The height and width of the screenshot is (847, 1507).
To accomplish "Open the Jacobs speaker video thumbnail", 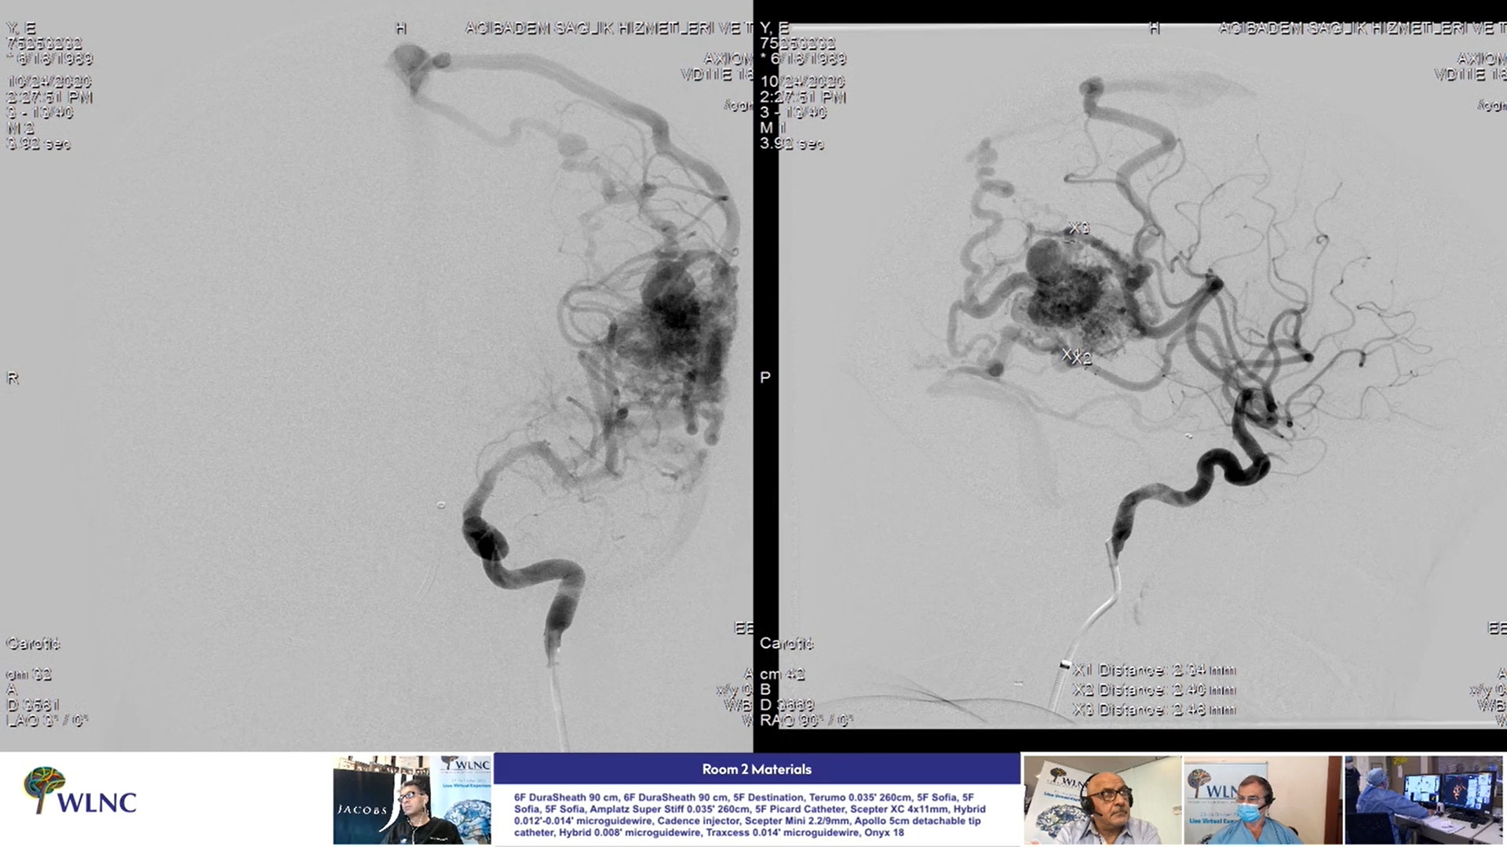I will [x=412, y=800].
